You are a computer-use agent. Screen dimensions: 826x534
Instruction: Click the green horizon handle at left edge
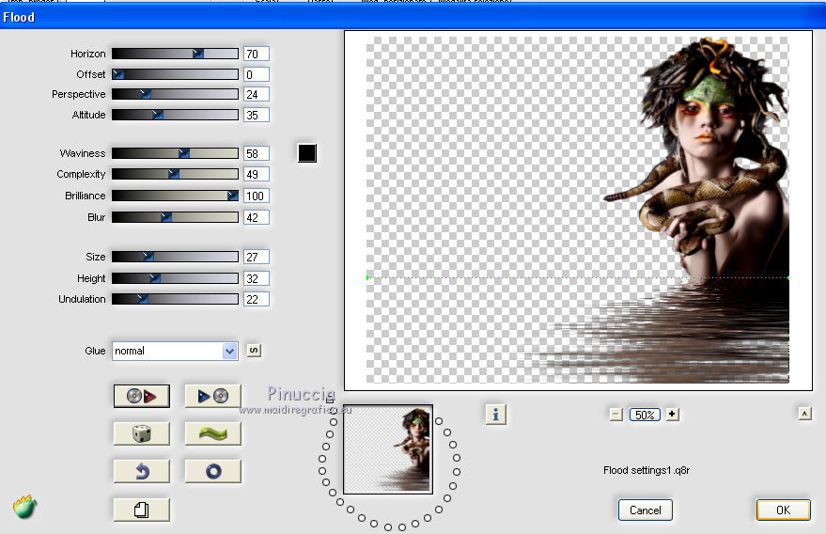(367, 277)
